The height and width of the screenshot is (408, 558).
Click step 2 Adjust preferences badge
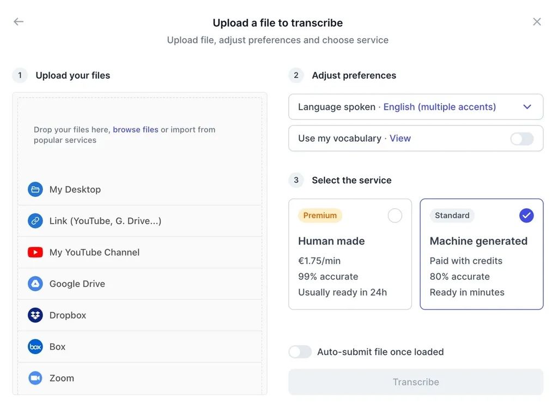pos(296,75)
